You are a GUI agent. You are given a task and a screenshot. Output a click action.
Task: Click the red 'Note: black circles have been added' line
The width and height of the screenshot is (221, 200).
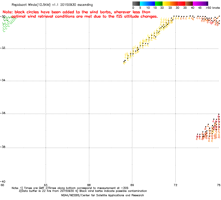(76, 12)
